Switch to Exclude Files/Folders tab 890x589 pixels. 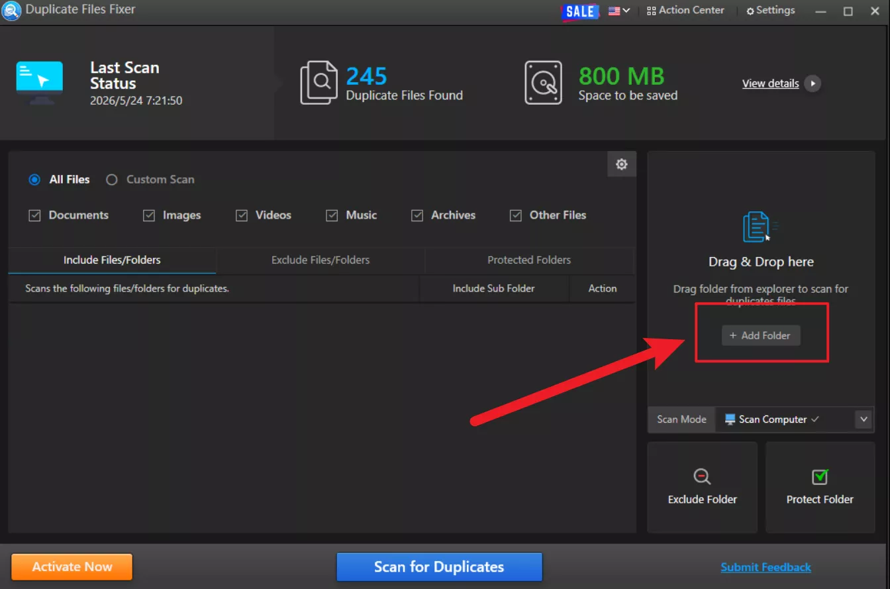321,260
